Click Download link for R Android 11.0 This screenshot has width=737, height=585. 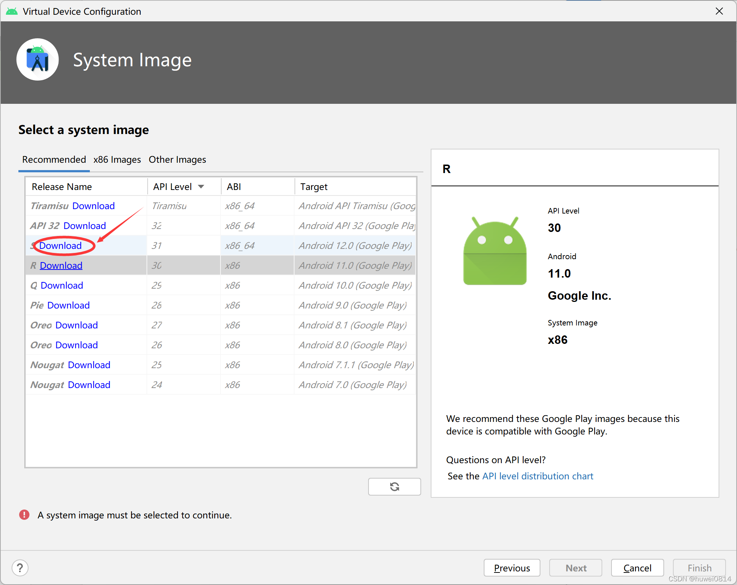[x=60, y=265]
